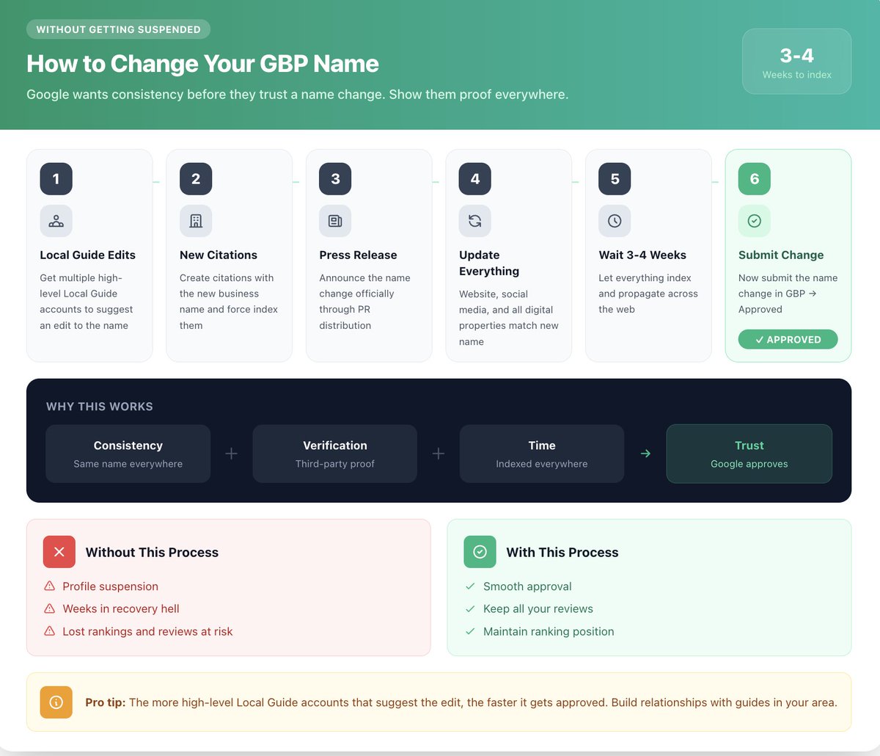Click the Submit Change heading
880x756 pixels.
[x=781, y=255]
